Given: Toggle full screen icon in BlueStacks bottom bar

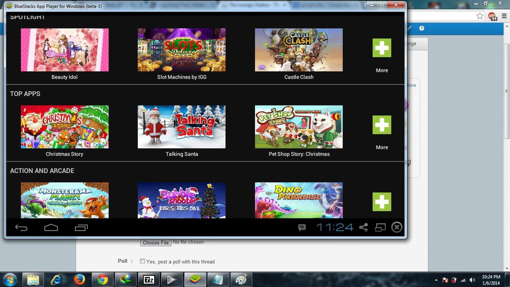Looking at the screenshot, I should click(381, 227).
